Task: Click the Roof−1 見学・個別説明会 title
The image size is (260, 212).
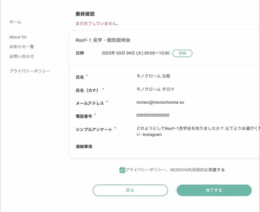Action: [x=103, y=40]
